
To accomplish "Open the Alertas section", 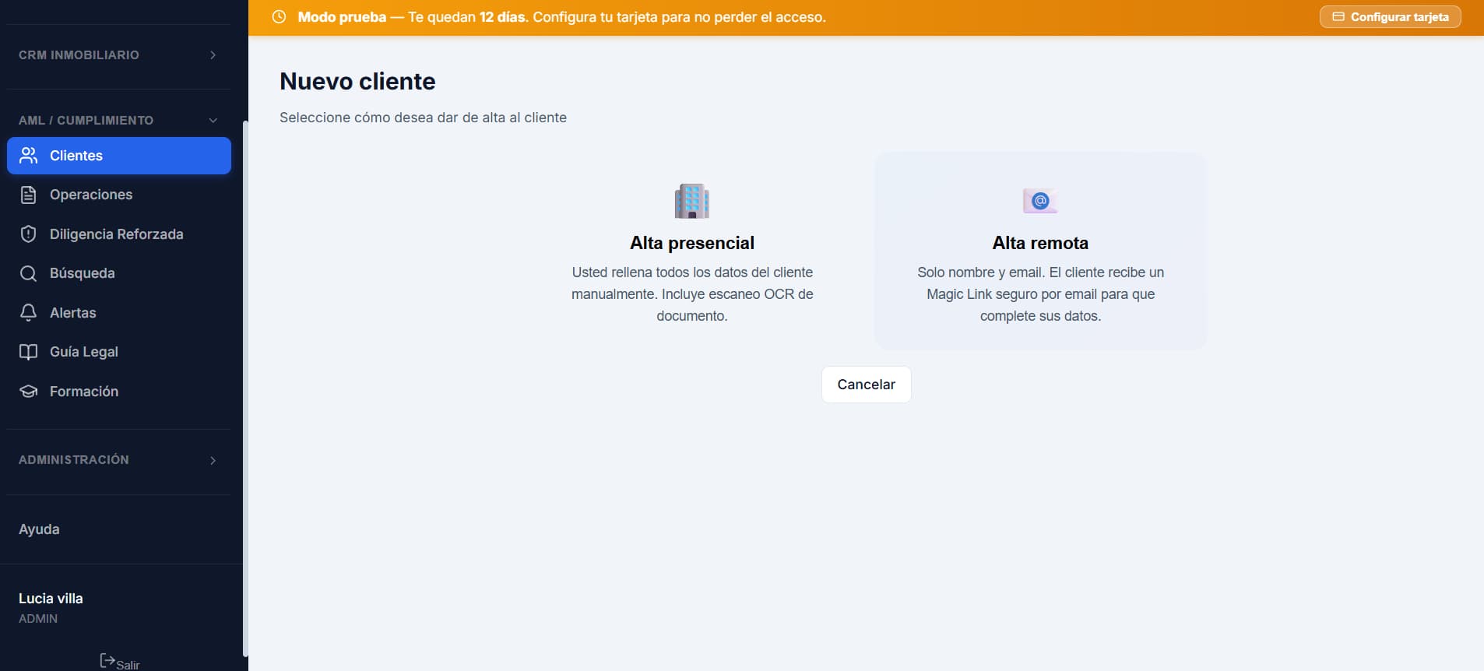I will pyautogui.click(x=119, y=313).
